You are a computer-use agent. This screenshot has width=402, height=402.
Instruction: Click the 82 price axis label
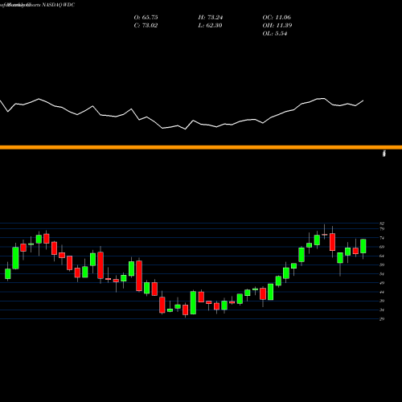click(x=382, y=224)
